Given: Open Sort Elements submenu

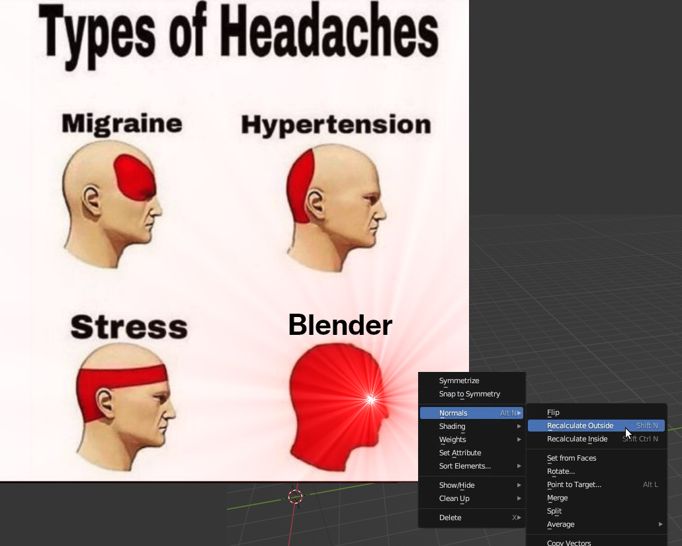Looking at the screenshot, I should tap(472, 466).
